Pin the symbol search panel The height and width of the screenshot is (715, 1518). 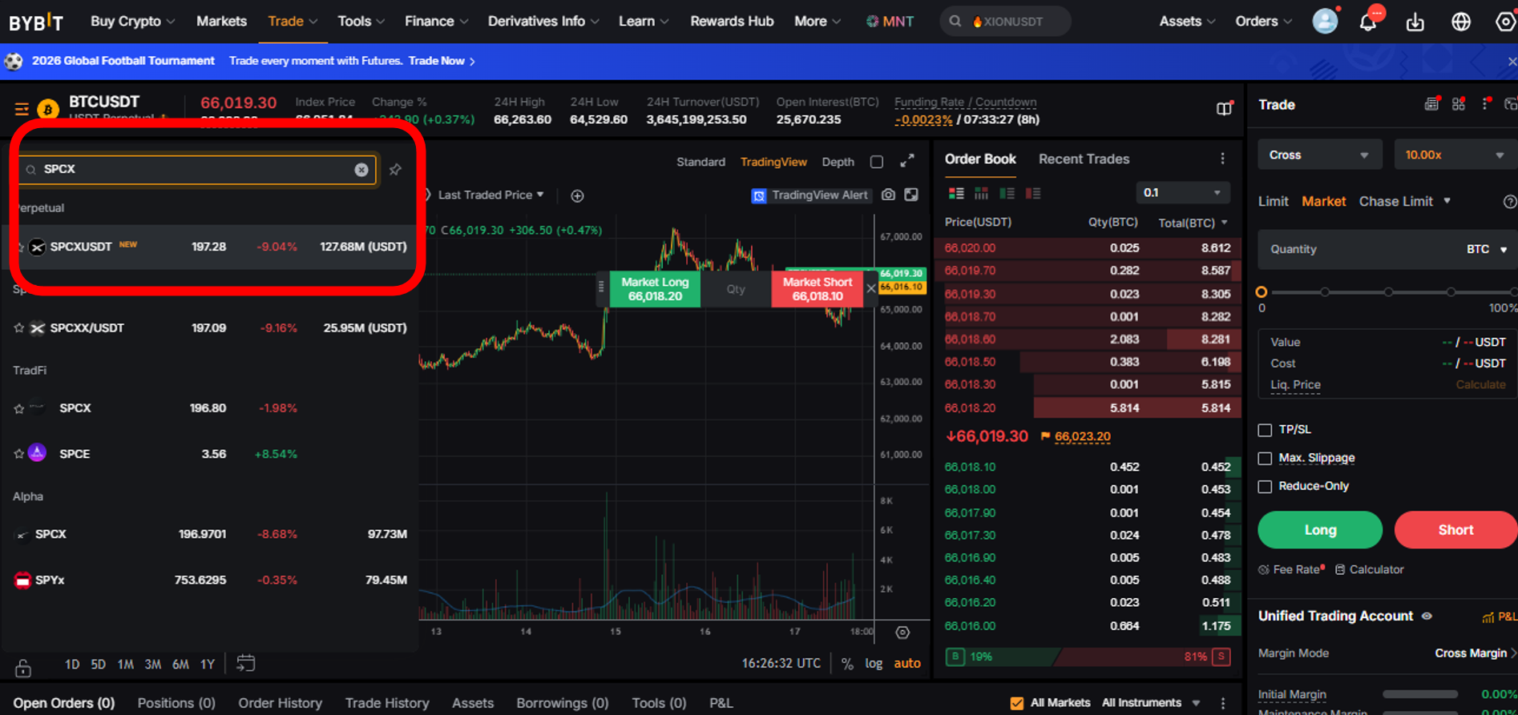tap(395, 170)
